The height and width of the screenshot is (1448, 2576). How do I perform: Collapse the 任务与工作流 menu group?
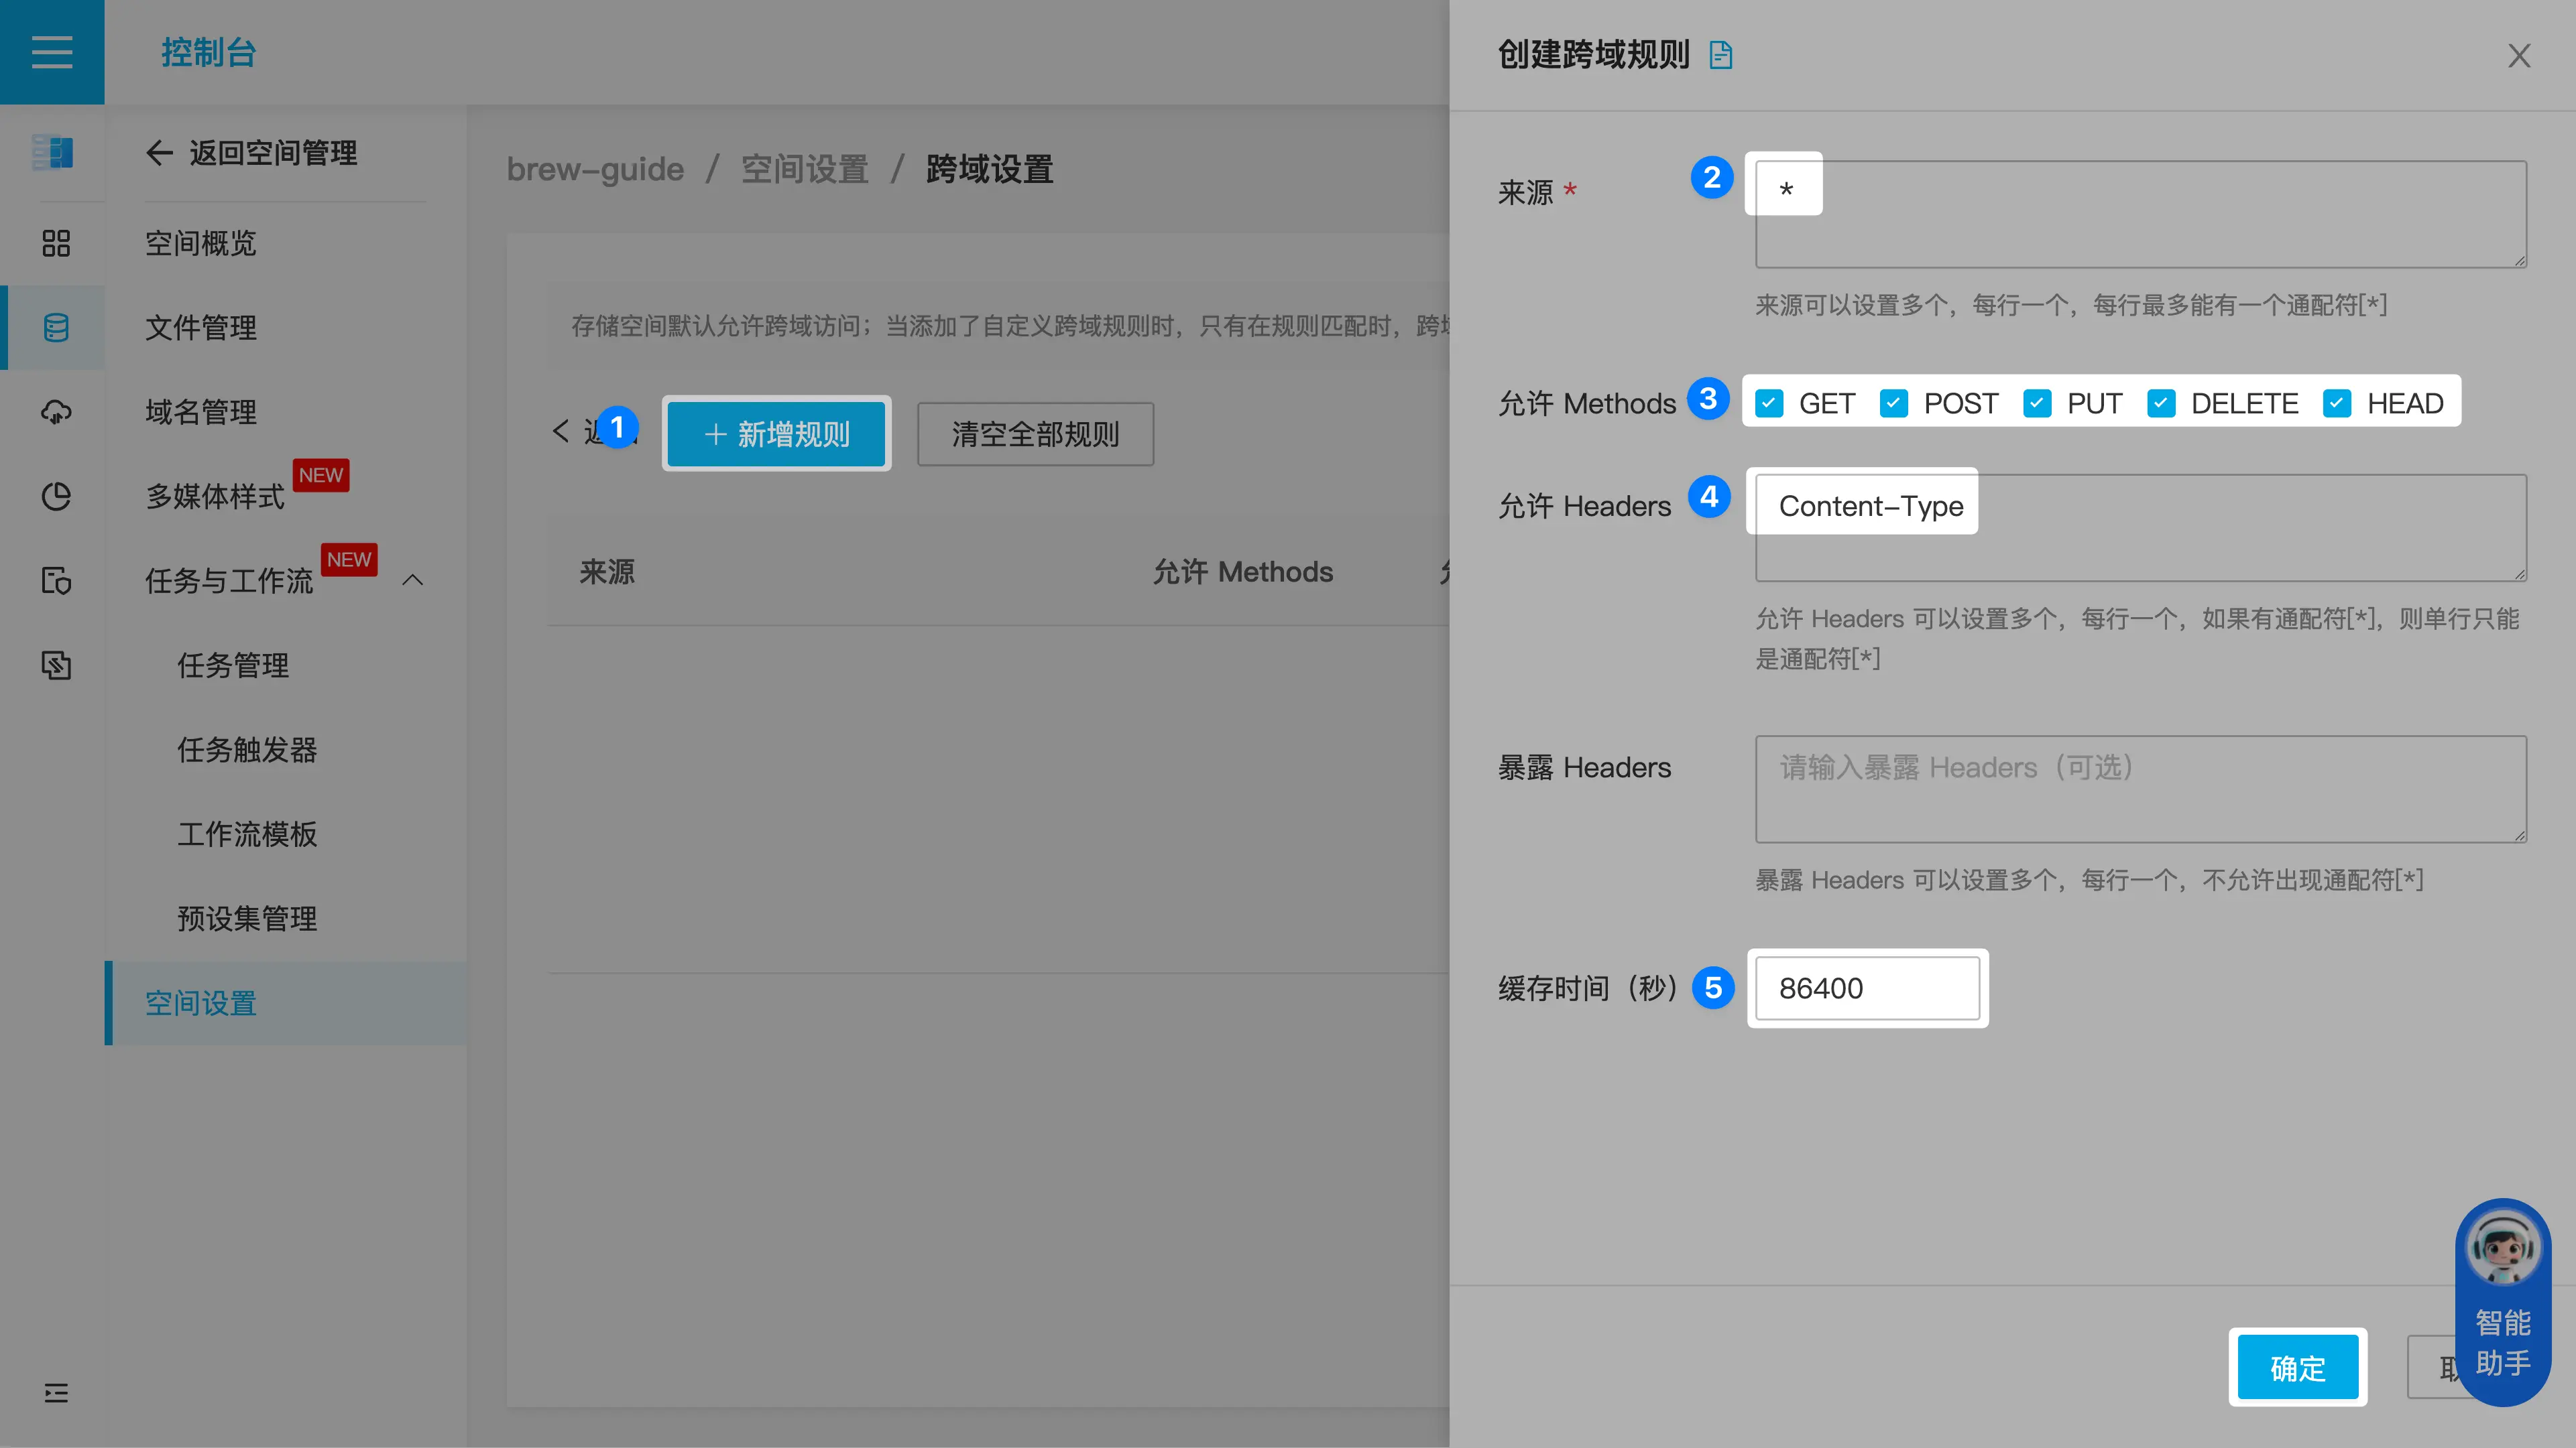(413, 580)
